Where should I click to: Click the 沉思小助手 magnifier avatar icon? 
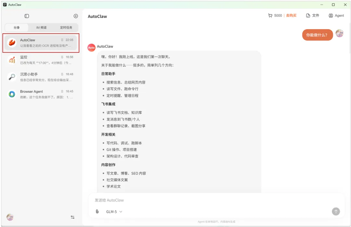click(12, 77)
